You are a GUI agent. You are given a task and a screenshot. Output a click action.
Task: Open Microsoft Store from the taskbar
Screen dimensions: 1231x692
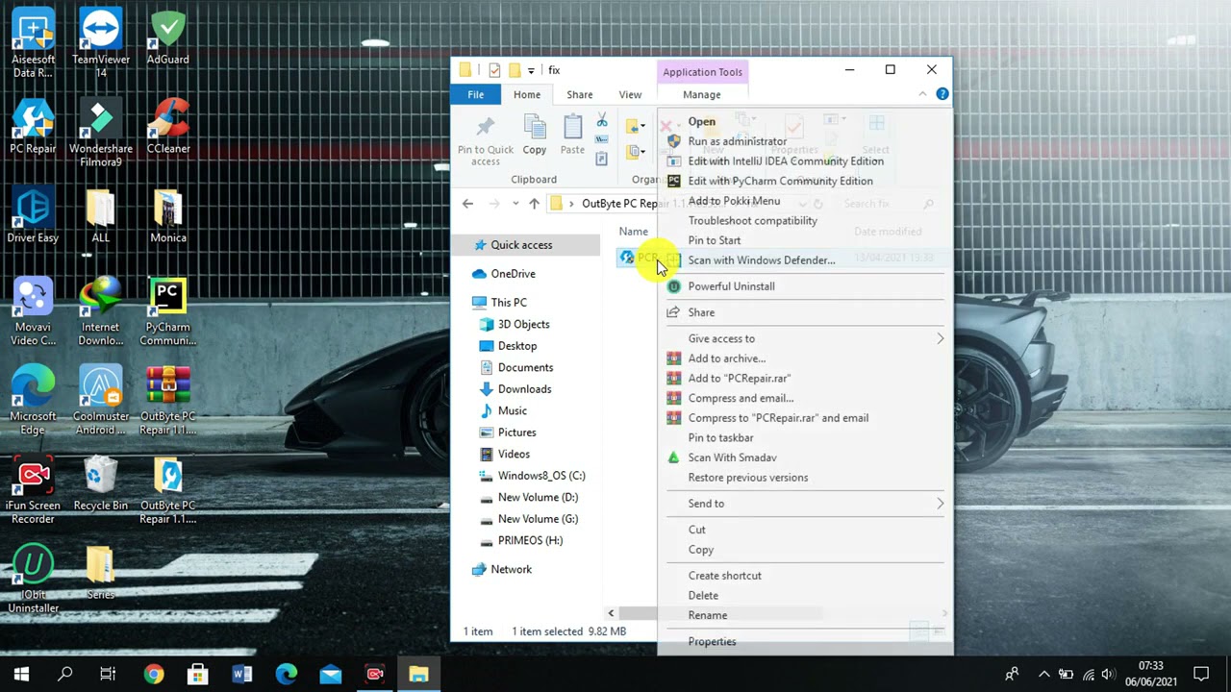pos(198,675)
